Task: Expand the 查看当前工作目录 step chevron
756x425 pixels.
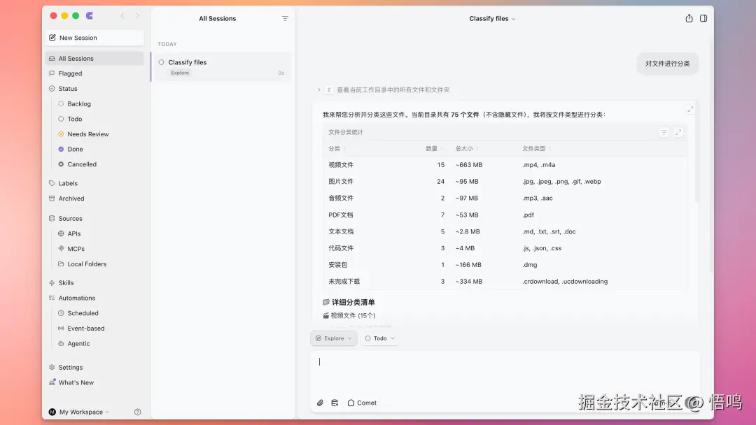Action: (318, 89)
